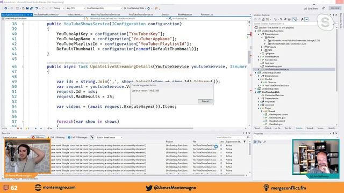Viewport: 344px width, 193px height.
Task: Click the Properties panel Alphabetical sort icon
Action: pyautogui.click(x=260, y=142)
